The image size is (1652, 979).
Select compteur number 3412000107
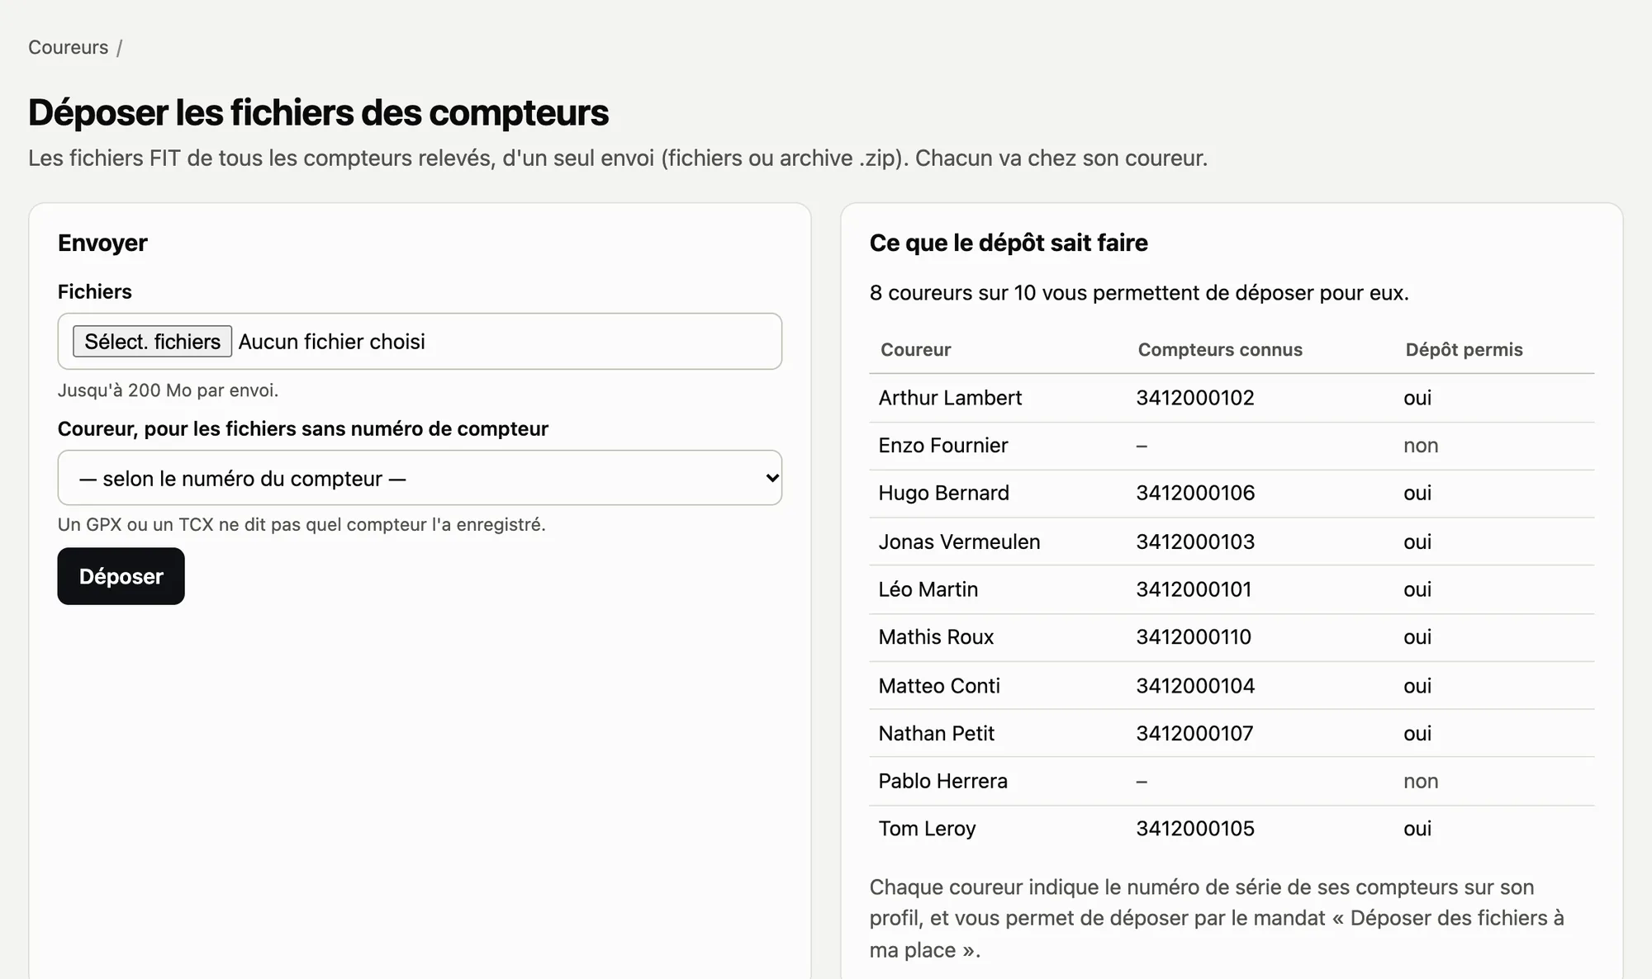pos(1194,734)
